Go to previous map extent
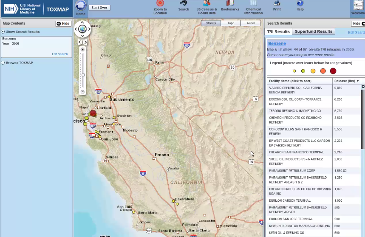 point(80,42)
